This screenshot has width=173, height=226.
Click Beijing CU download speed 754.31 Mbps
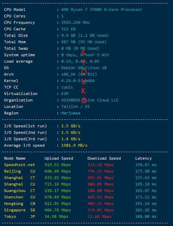tap(100, 172)
